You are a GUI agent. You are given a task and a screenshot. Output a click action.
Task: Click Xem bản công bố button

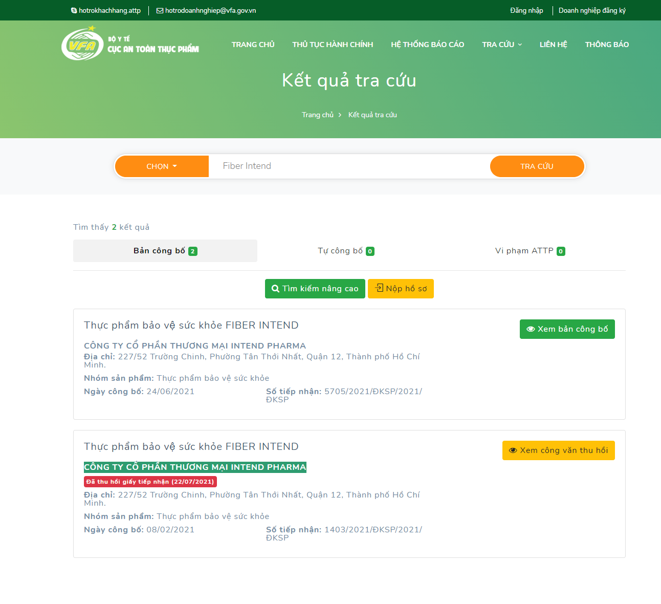(x=567, y=329)
